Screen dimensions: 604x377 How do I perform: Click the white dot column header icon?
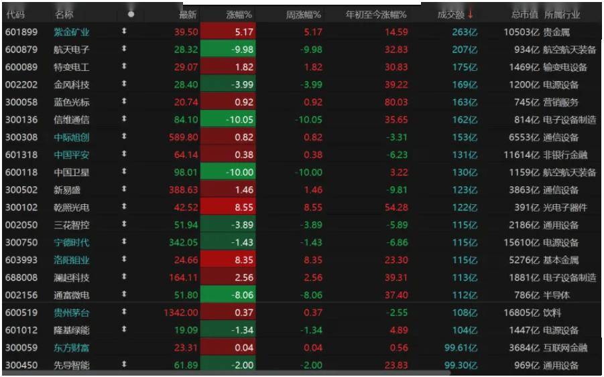coord(131,14)
